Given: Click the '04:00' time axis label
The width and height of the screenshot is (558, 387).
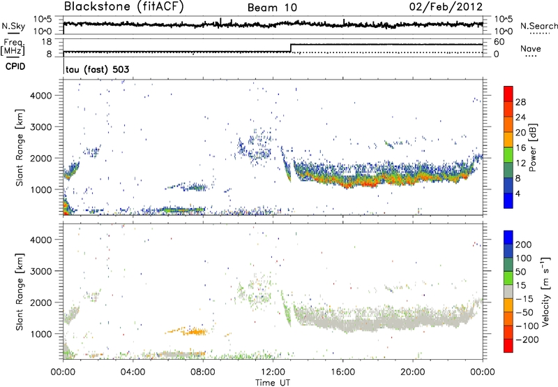Looking at the screenshot, I should pyautogui.click(x=133, y=372).
